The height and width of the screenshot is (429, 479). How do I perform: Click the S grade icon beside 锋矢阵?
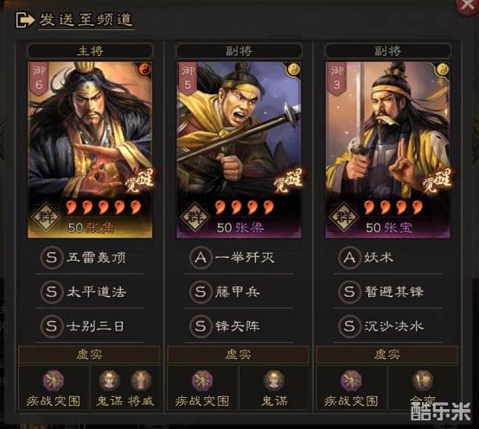[201, 326]
